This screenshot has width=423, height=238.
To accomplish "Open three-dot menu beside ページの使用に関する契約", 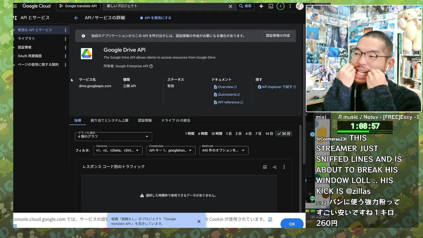I will coord(65,65).
